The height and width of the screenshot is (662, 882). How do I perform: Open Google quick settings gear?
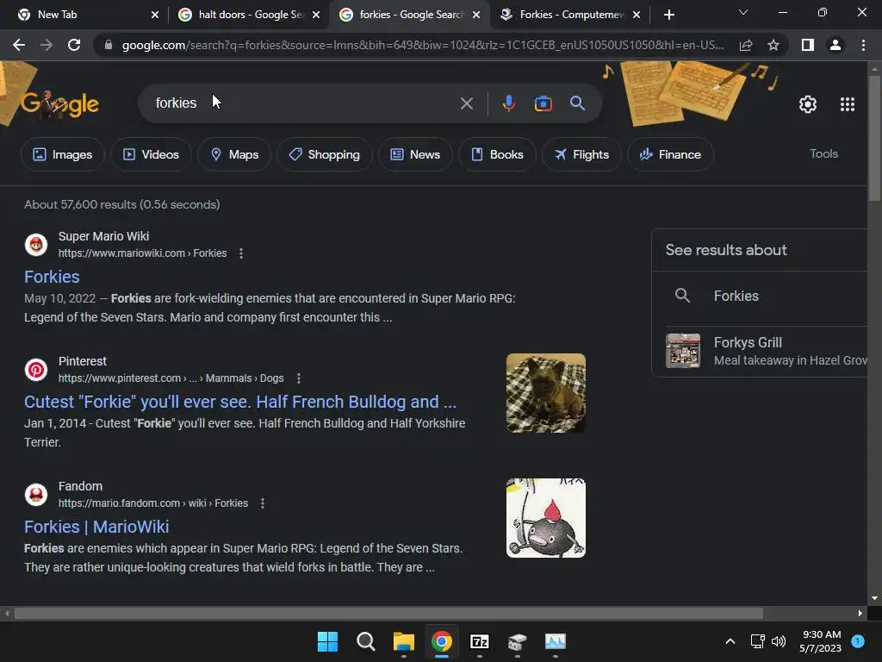click(x=808, y=104)
